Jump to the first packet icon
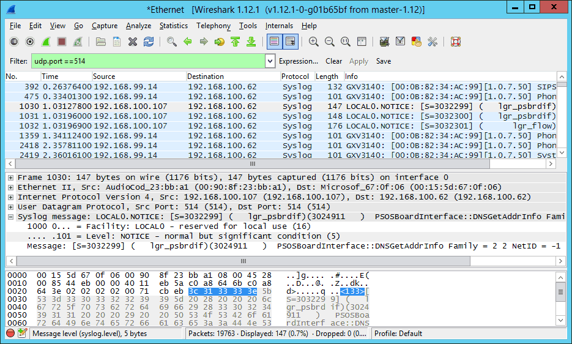 pos(236,42)
